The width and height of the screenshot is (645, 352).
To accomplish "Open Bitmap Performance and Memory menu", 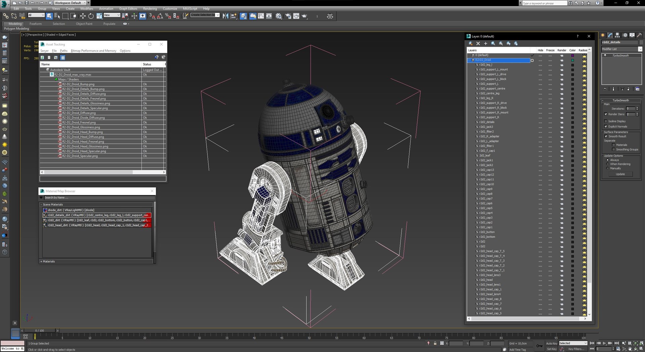I will pos(93,51).
